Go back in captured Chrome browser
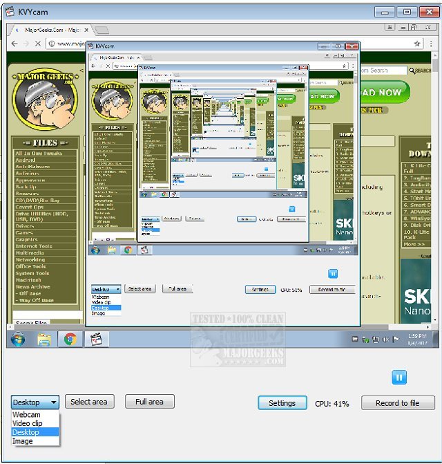 pyautogui.click(x=15, y=44)
